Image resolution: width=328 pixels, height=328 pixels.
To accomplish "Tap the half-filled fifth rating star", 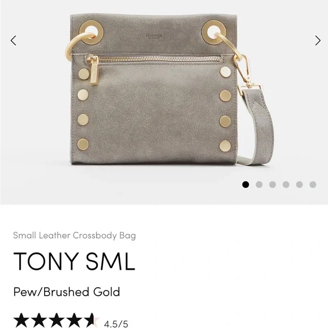I will (x=92, y=320).
